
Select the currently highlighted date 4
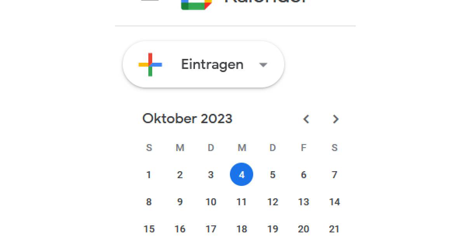242,175
